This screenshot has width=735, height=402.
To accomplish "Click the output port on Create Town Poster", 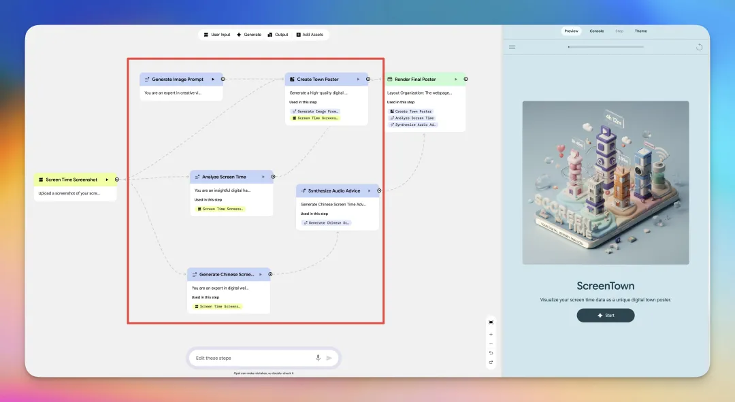I will click(x=368, y=79).
